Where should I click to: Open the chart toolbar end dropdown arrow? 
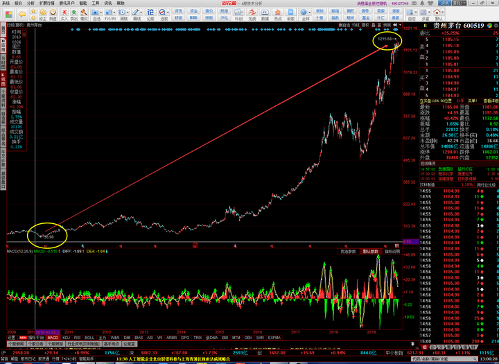coord(401,25)
